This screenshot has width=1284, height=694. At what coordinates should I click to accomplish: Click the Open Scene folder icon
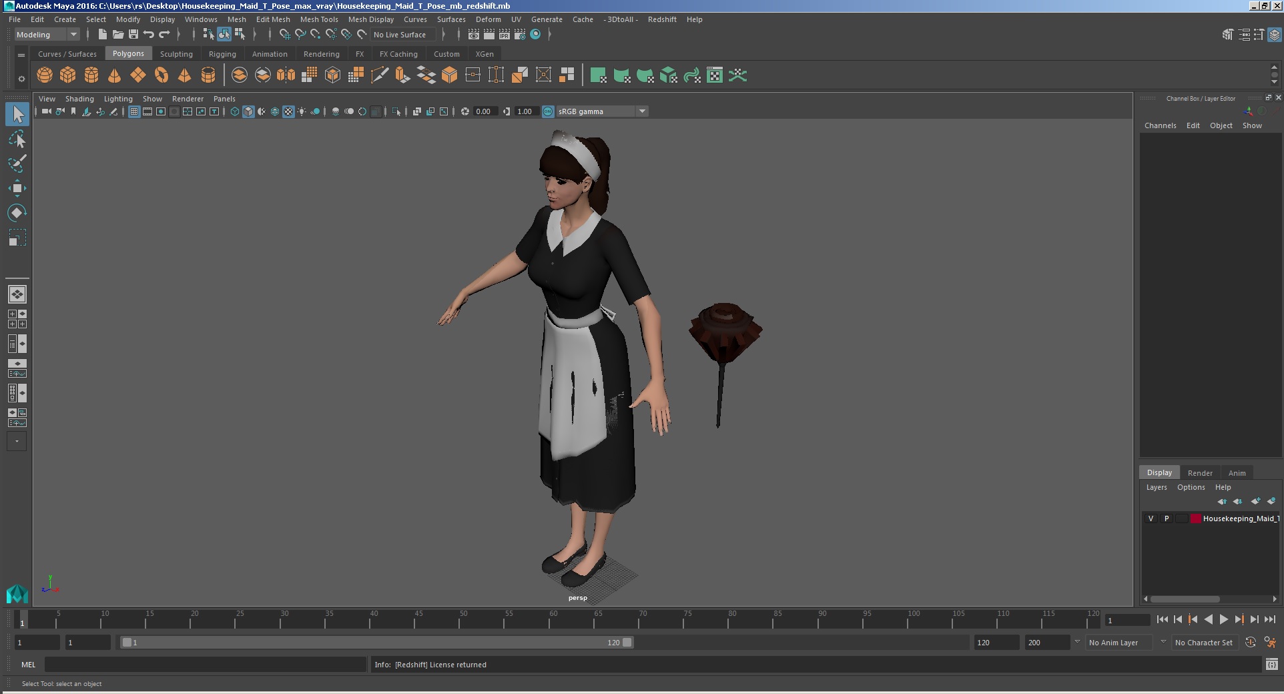pyautogui.click(x=117, y=35)
